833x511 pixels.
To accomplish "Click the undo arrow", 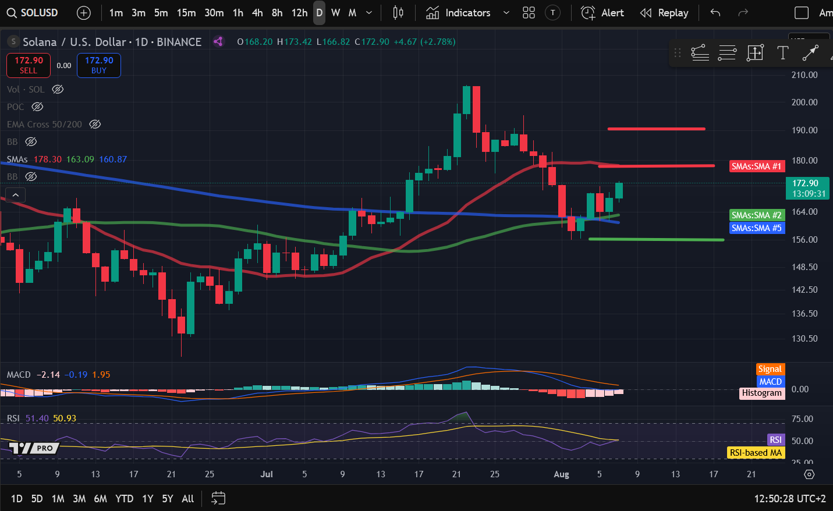I will 715,13.
